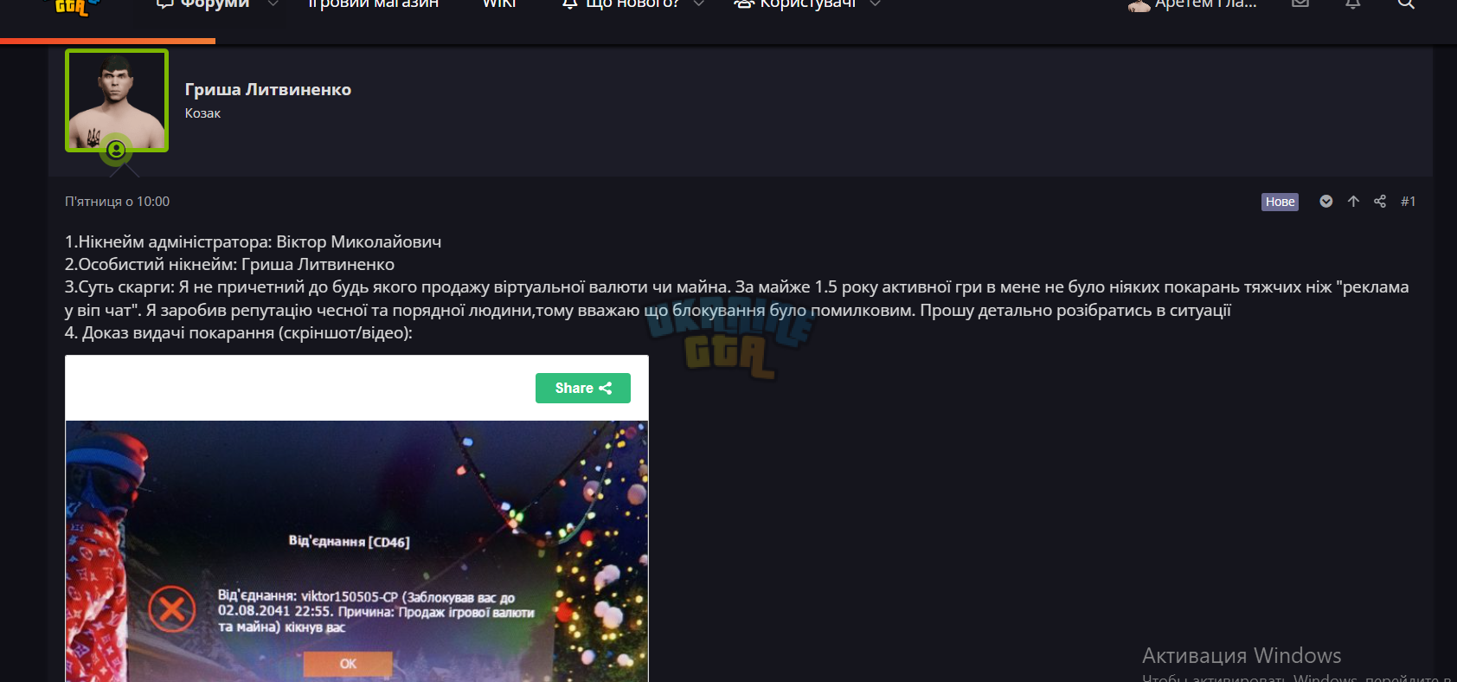Go to Ігровий магазин in the navigation bar
This screenshot has width=1457, height=682.
pos(373,4)
